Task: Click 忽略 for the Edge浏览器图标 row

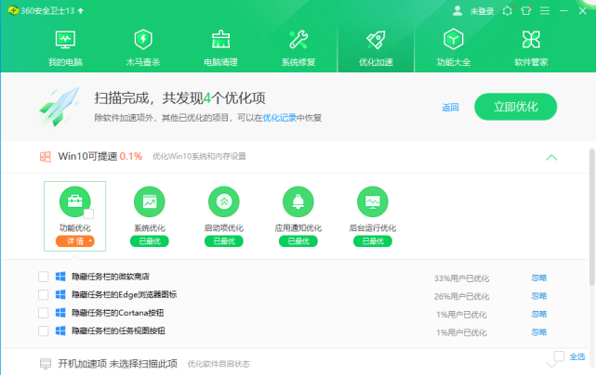Action: pos(539,296)
